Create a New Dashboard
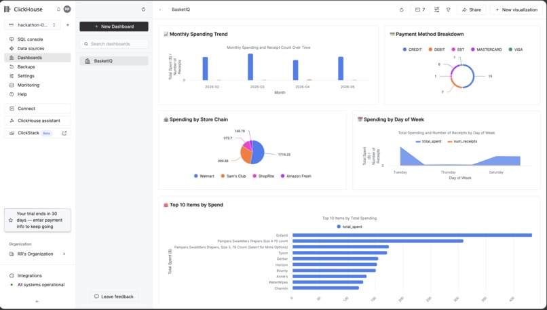 (114, 26)
